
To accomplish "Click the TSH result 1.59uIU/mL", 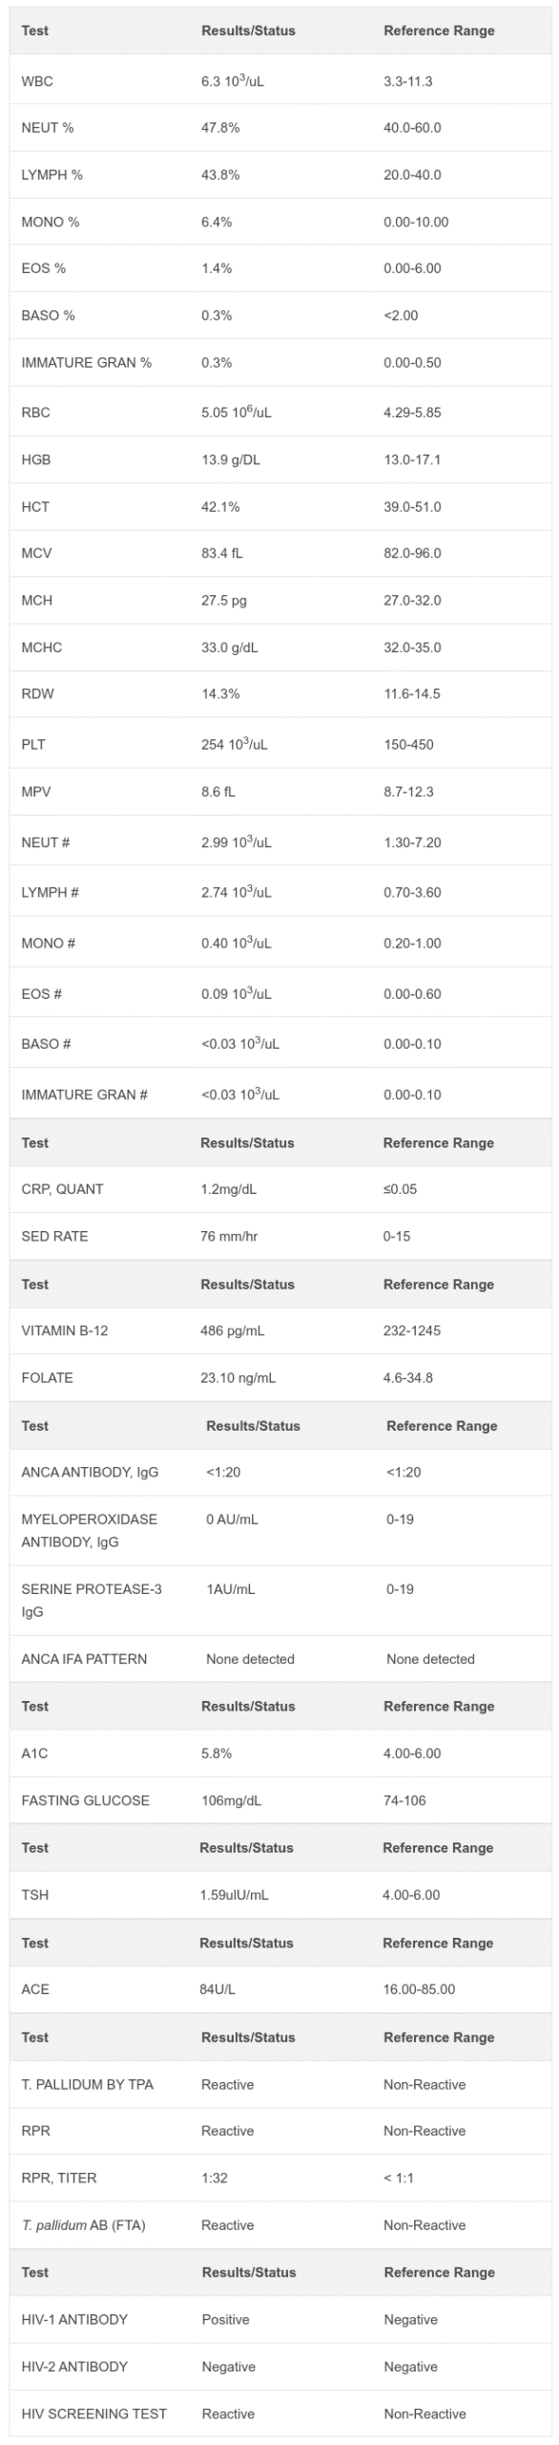I will coord(234,1894).
